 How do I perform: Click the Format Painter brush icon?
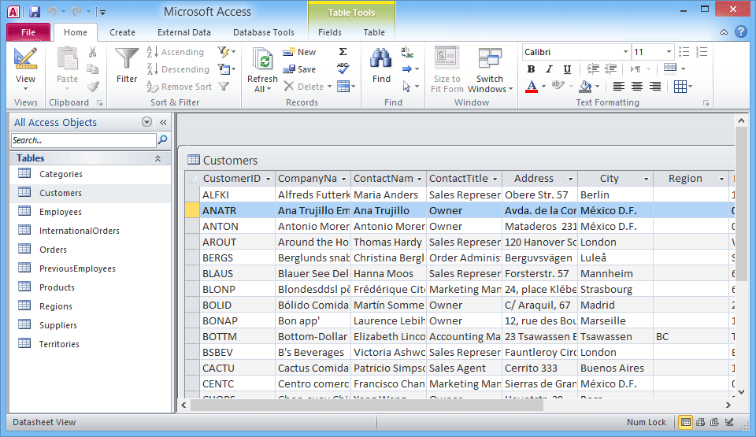[93, 87]
